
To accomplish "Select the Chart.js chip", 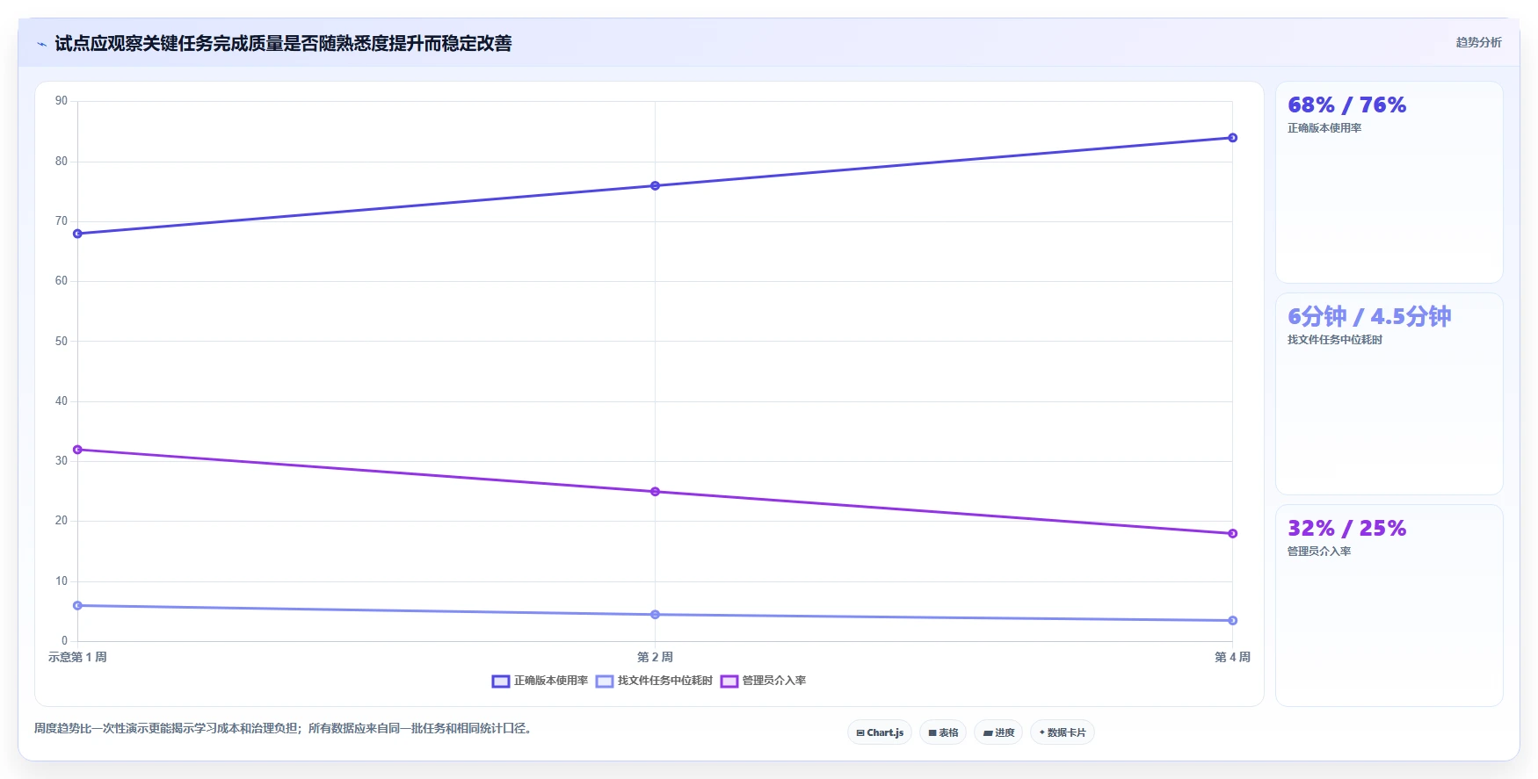I will (x=880, y=732).
